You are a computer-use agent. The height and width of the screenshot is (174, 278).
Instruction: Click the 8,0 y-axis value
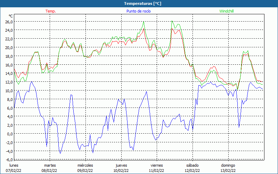pyautogui.click(x=10, y=100)
